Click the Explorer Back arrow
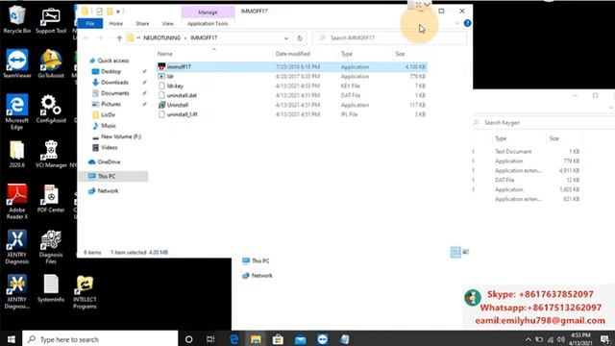The image size is (615, 346). click(x=86, y=38)
